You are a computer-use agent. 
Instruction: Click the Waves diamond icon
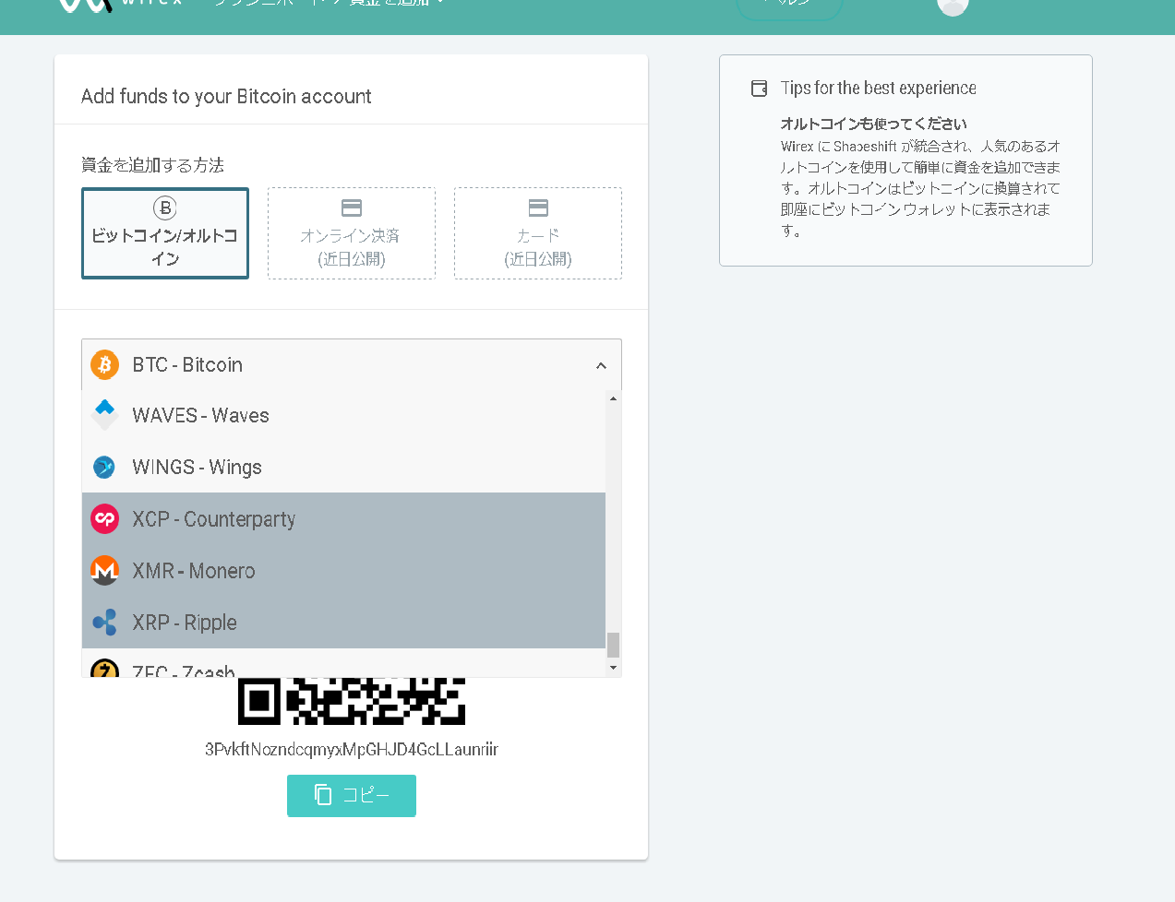tap(105, 415)
